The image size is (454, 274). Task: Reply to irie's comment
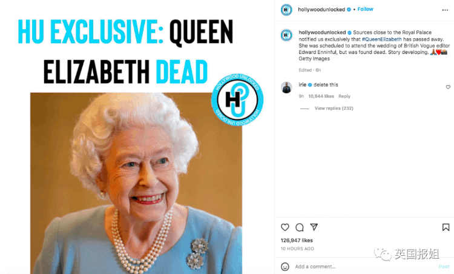(344, 96)
